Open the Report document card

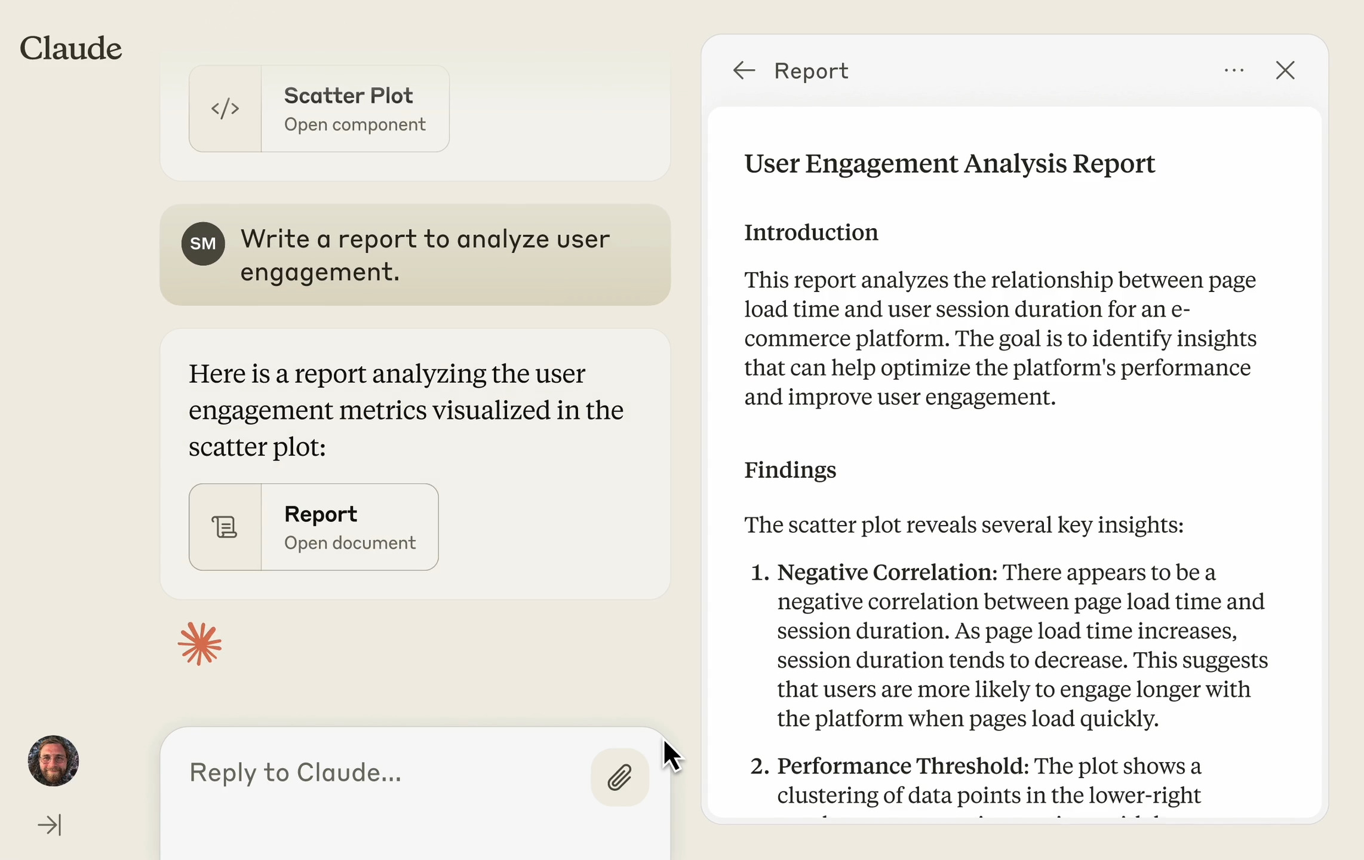coord(349,527)
